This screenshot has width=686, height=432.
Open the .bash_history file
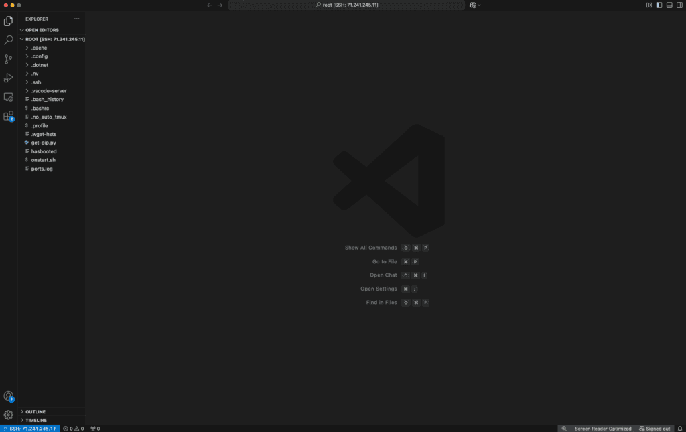(52, 99)
